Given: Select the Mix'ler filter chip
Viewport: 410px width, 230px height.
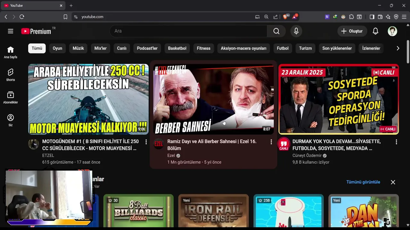Looking at the screenshot, I should tap(101, 48).
